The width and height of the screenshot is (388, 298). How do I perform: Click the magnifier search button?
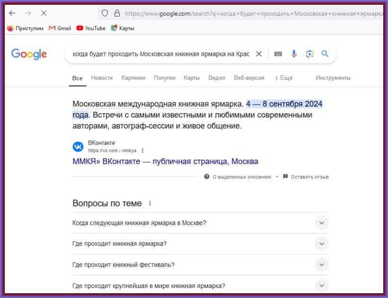point(325,54)
